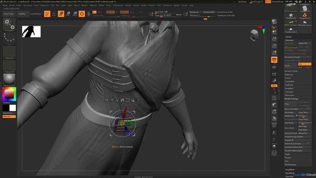Toggle the Gizmo 3D circle icon
This screenshot has height=178, width=316.
81,14
